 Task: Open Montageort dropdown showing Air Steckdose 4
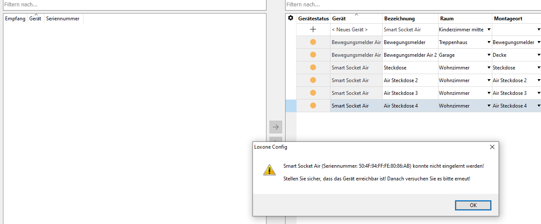[538, 106]
